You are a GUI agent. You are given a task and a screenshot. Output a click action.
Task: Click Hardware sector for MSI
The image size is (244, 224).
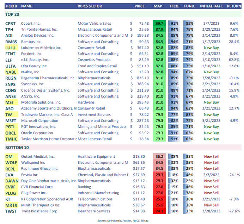point(86,102)
